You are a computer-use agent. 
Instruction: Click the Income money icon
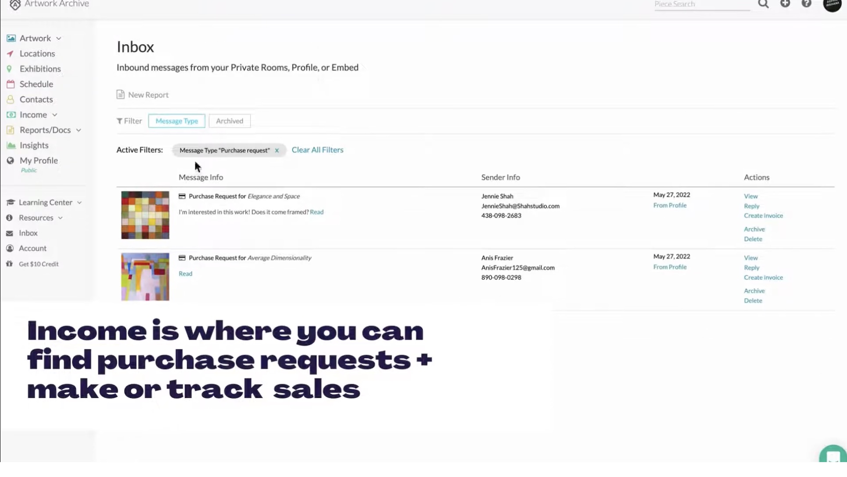[x=11, y=115]
